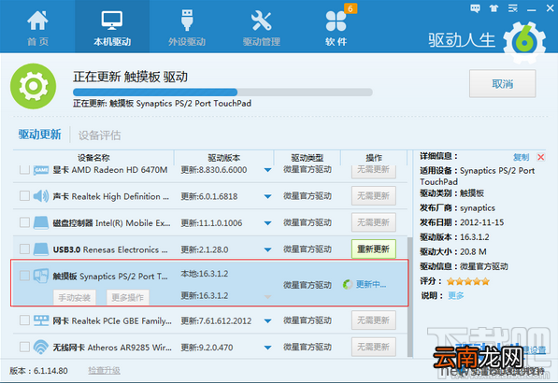Click the green gear update status icon
The height and width of the screenshot is (384, 558).
pyautogui.click(x=33, y=86)
